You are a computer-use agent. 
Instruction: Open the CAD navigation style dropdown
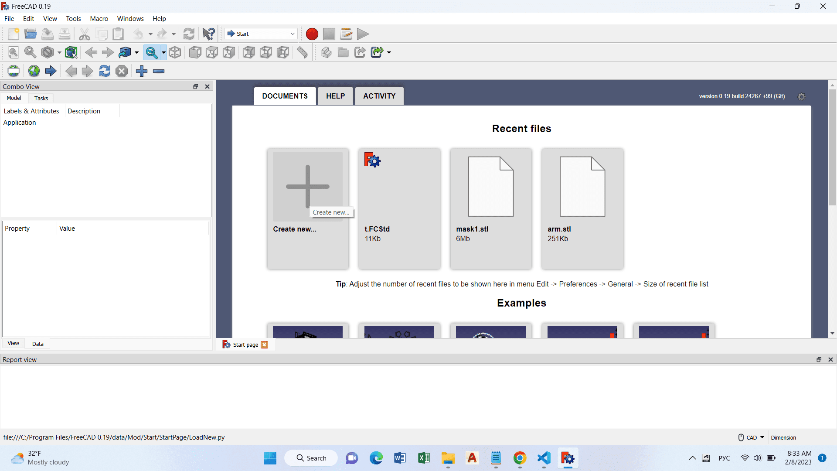(752, 437)
